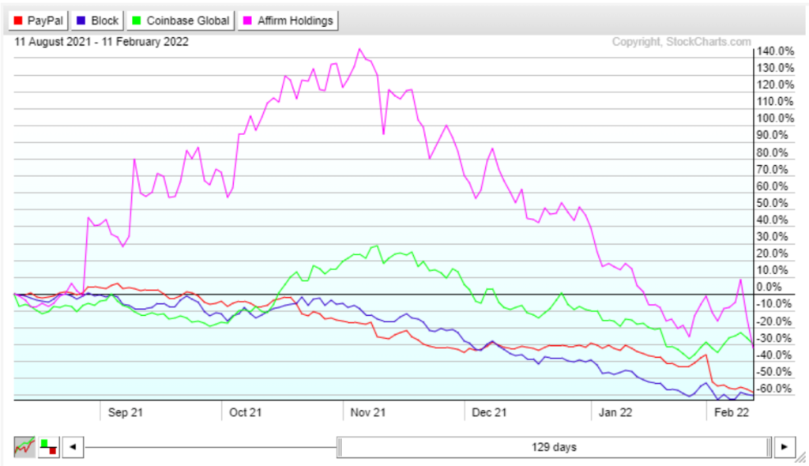Click the left pan arrow icon
Viewport: 809px width, 466px height.
tap(73, 446)
